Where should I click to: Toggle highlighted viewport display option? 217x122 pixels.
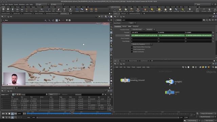[x=57, y=20]
